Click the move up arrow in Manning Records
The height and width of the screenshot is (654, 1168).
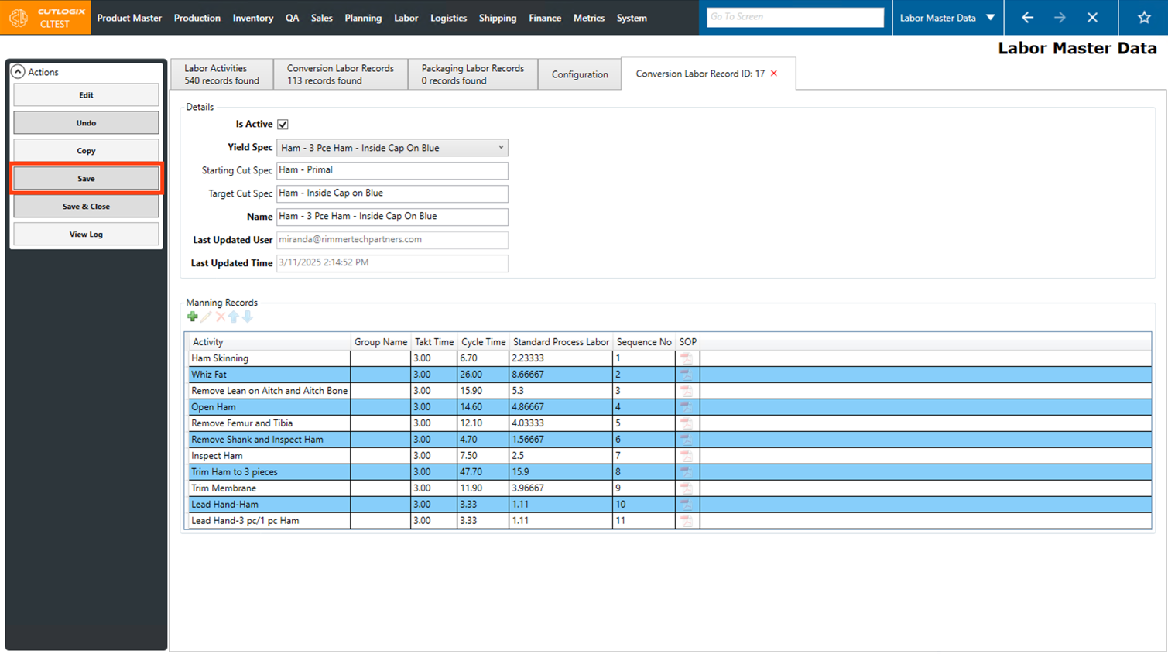234,317
